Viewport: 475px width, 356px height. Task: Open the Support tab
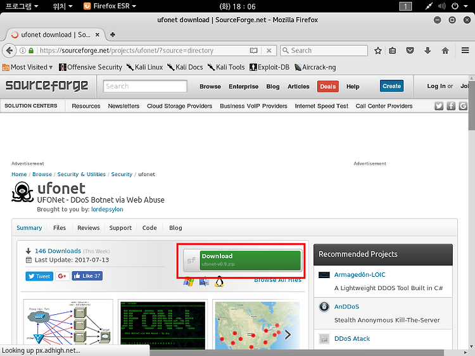pyautogui.click(x=120, y=228)
